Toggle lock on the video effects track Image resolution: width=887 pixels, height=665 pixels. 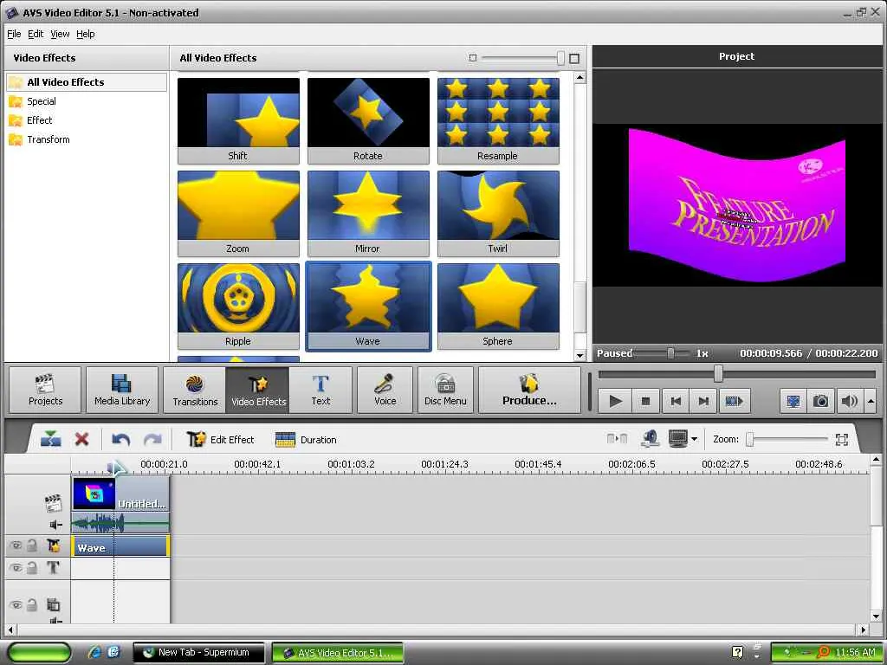pyautogui.click(x=32, y=546)
